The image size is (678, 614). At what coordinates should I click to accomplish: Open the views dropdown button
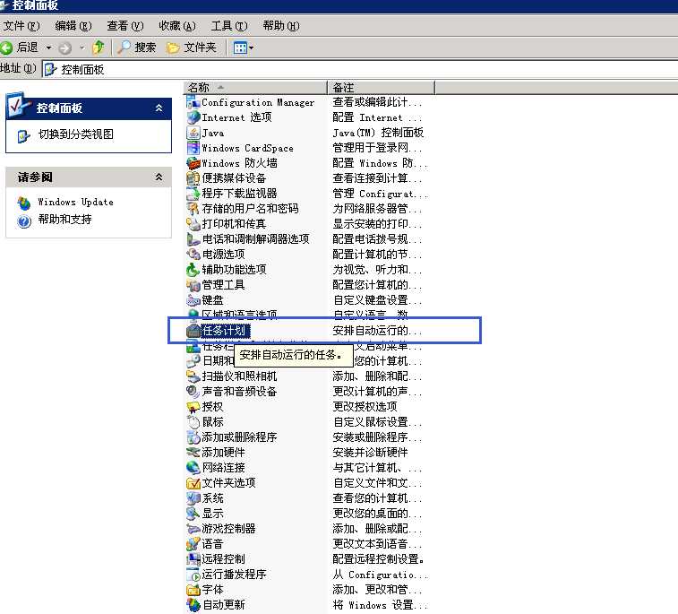[243, 48]
